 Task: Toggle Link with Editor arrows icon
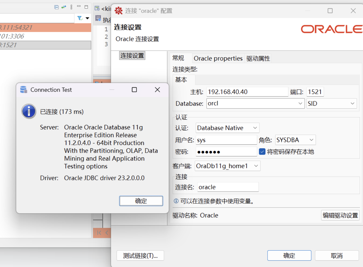click(64, 7)
